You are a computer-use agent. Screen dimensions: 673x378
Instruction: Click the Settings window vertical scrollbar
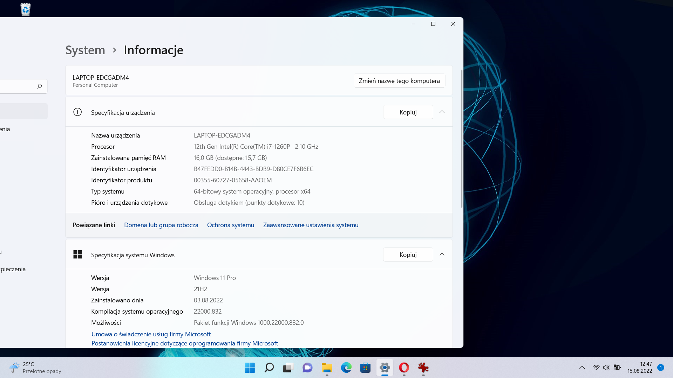click(462, 138)
